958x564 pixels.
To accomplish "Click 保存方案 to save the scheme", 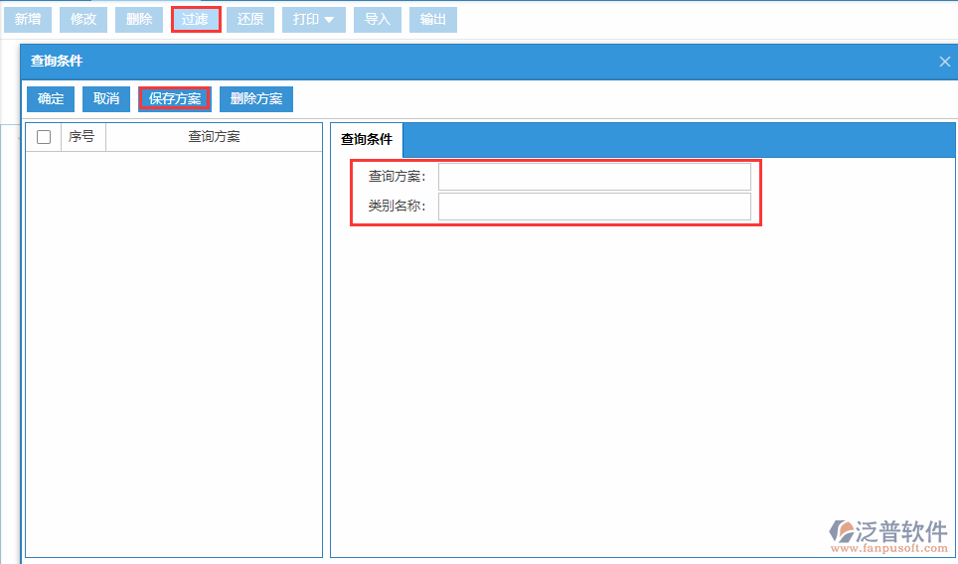I will (x=175, y=99).
